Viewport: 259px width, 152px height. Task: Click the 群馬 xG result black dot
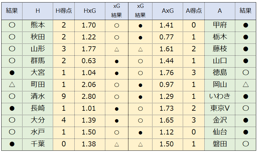117,62
